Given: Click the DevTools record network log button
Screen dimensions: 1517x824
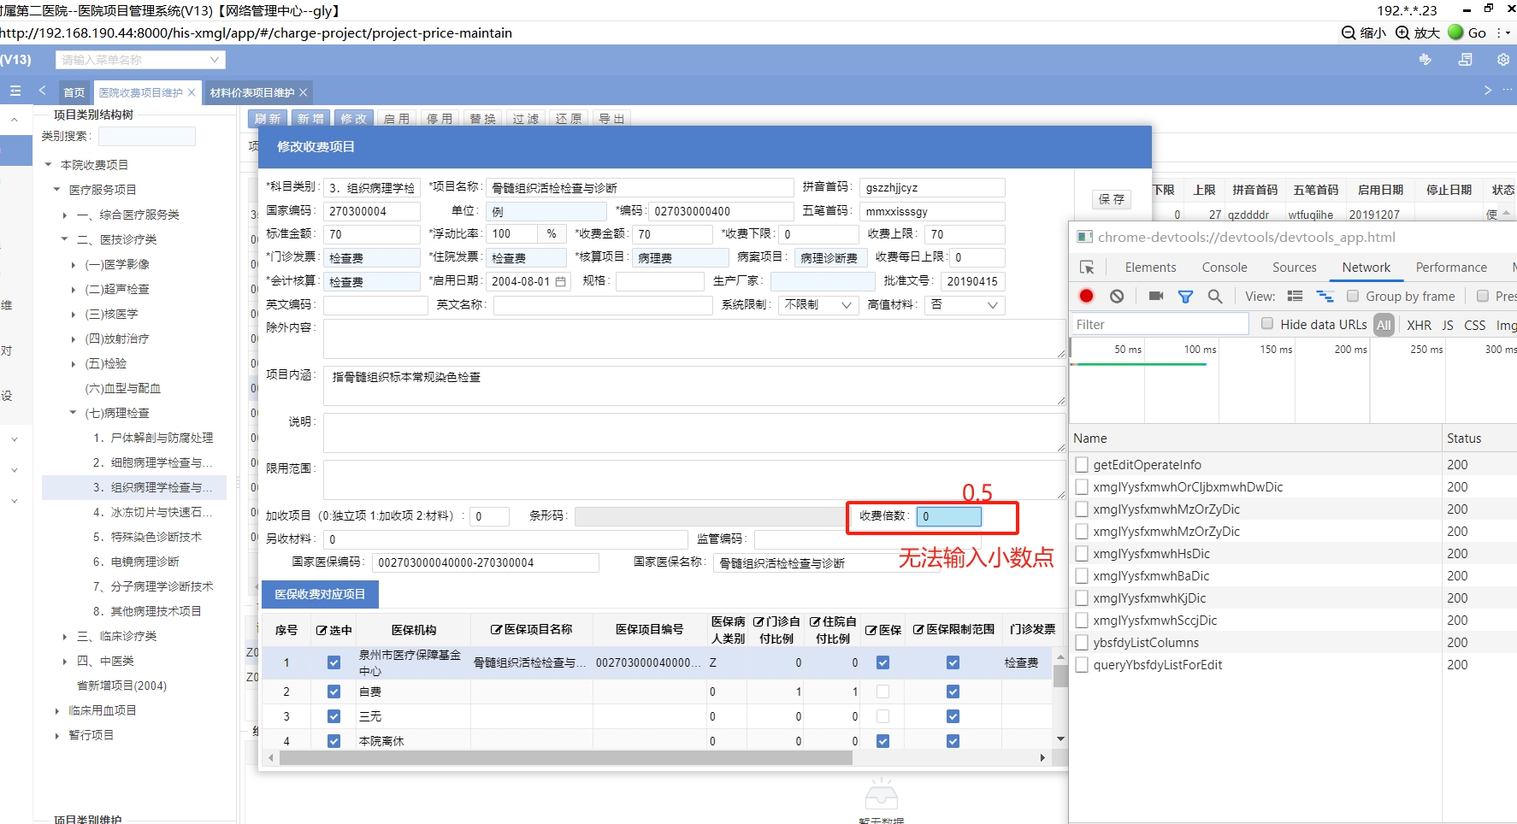Looking at the screenshot, I should [1086, 296].
